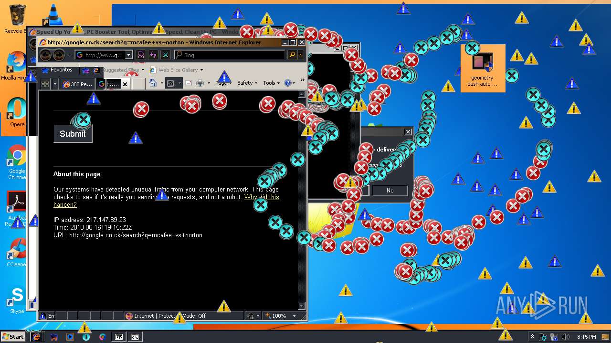Expand command bar overflow chevron
Screen dimensions: 611x343
[x=302, y=81]
